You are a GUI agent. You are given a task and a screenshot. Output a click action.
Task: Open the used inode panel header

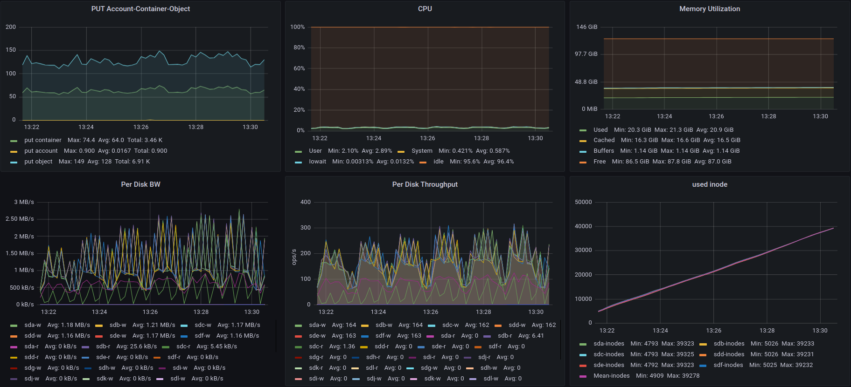[709, 184]
